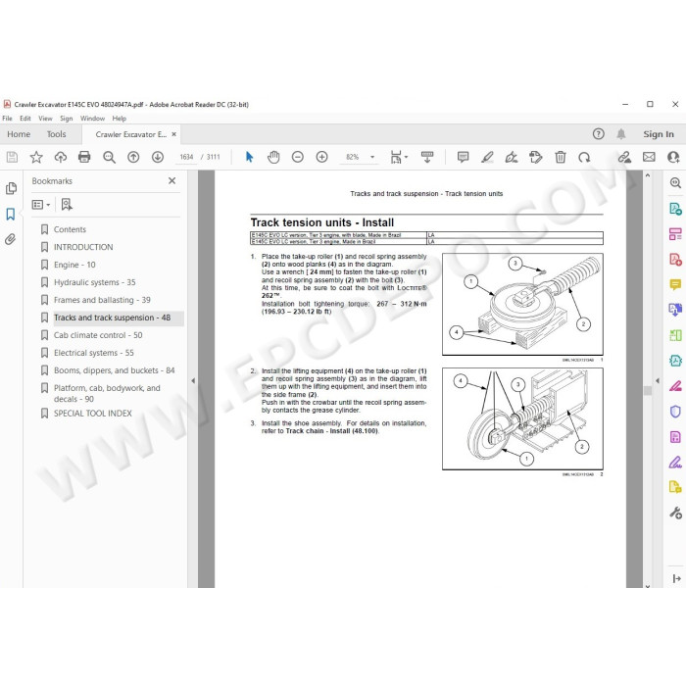The image size is (686, 686).
Task: Open the SPECIAL TOOL INDEX bookmark
Action: 93,413
